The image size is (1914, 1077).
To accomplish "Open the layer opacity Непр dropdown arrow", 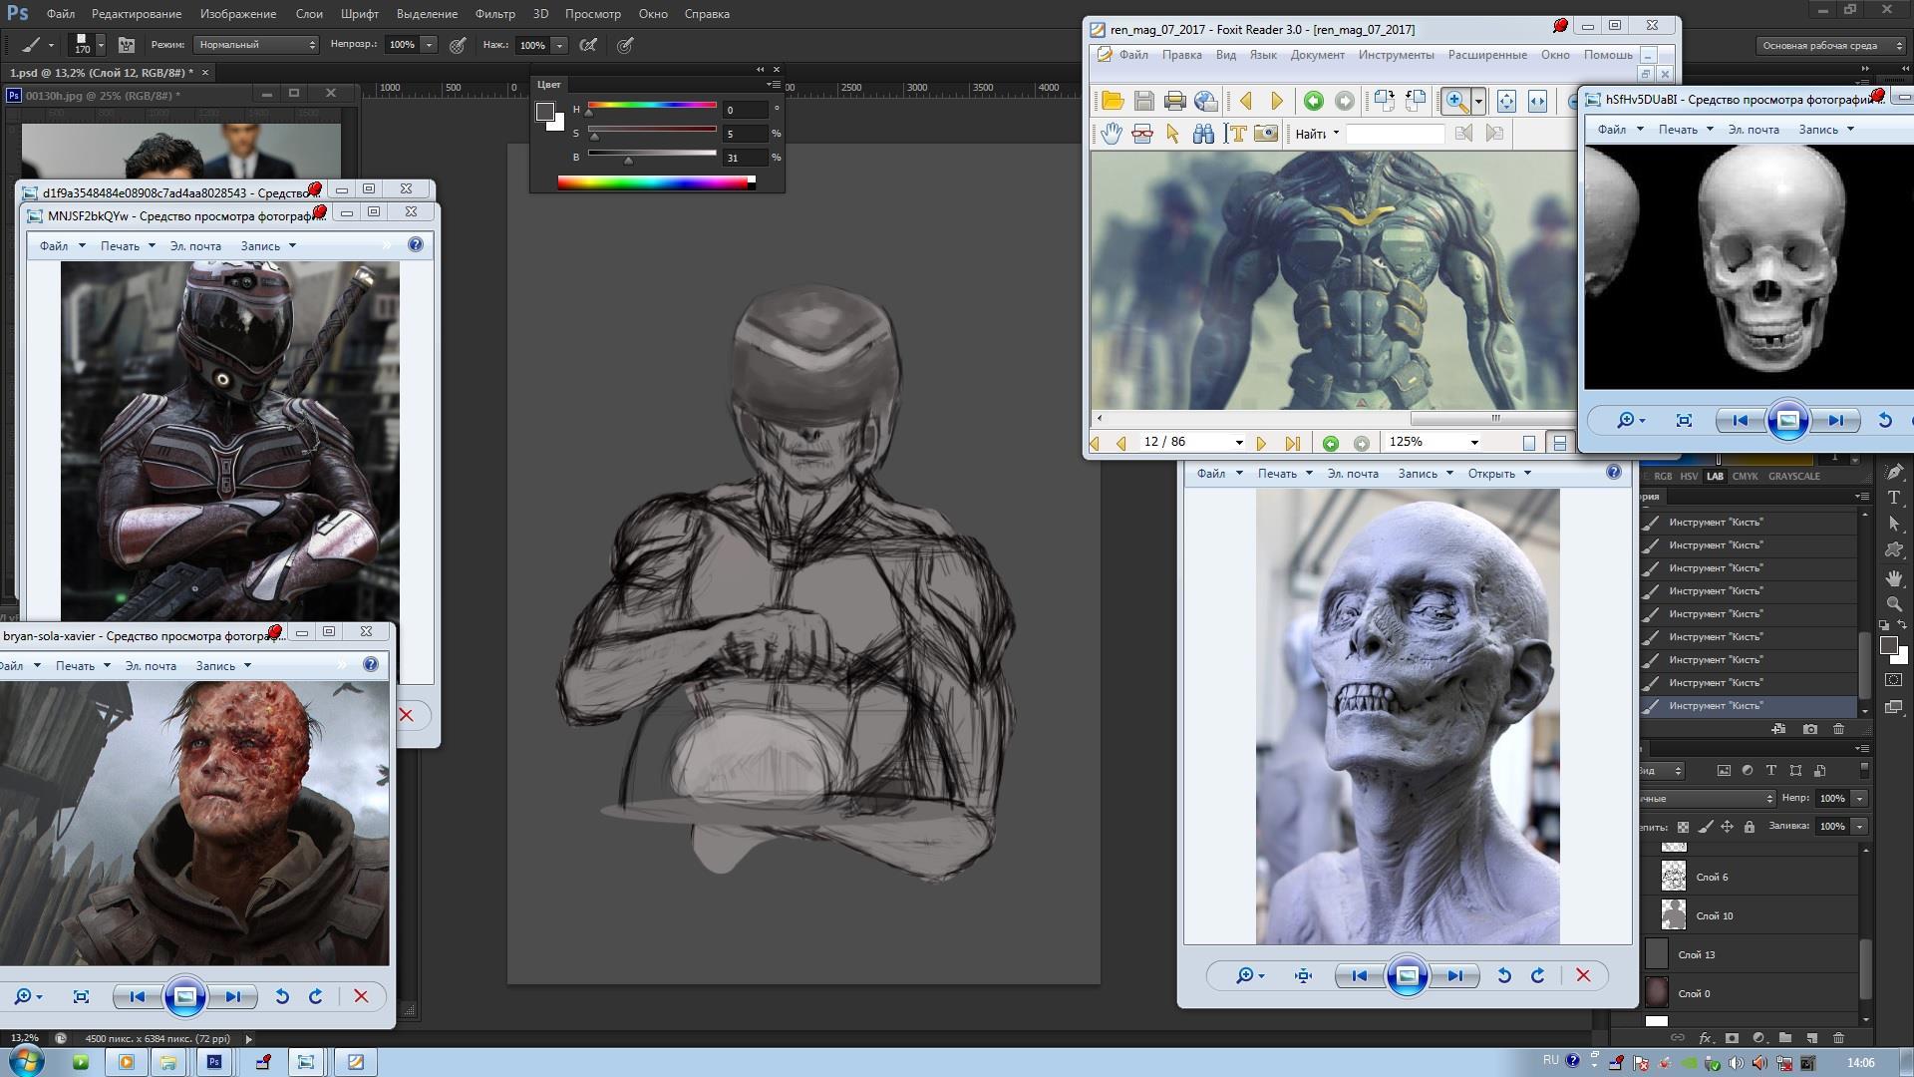I will coord(1859,799).
